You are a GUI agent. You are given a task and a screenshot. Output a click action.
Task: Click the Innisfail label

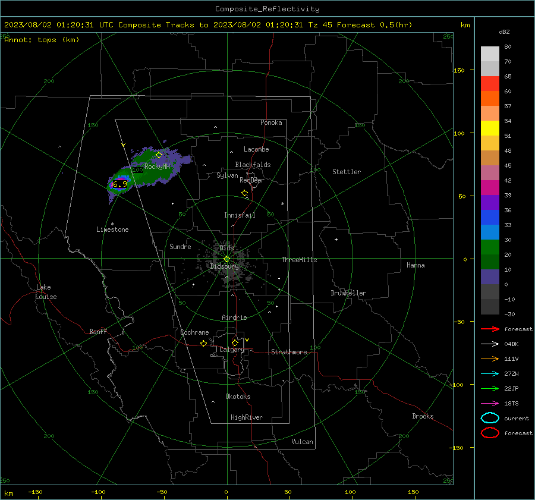240,215
